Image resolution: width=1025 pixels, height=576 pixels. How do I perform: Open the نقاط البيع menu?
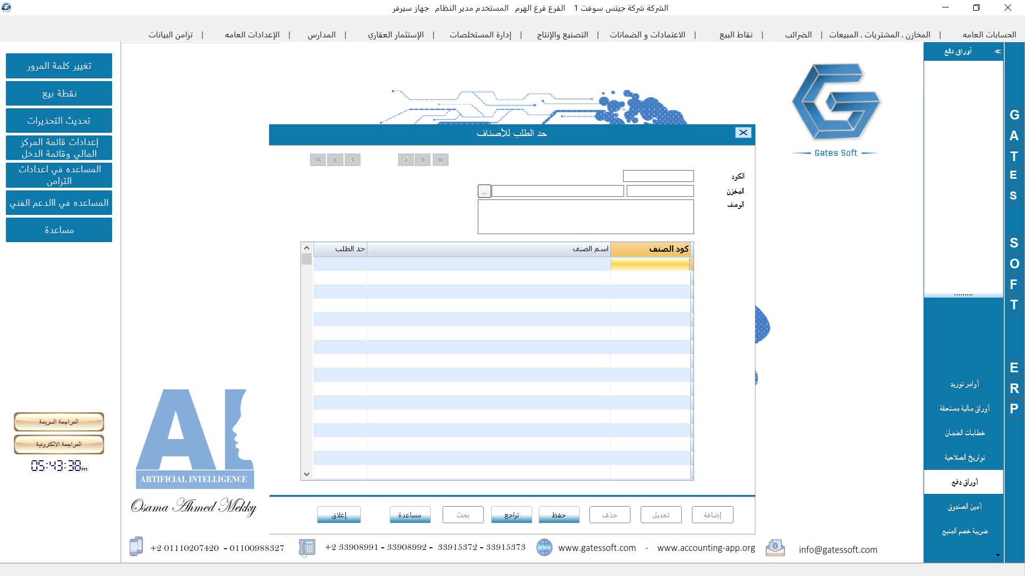point(736,35)
